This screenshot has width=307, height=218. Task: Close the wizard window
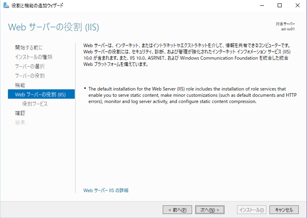tap(298, 5)
